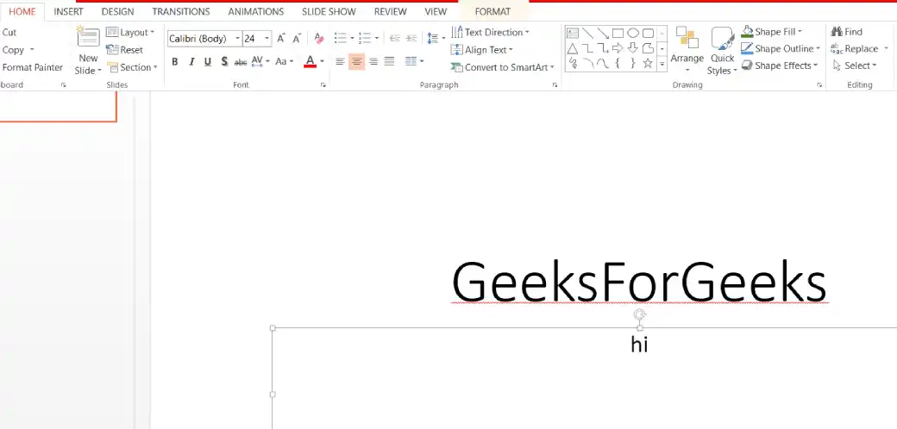Apply the Shape Outline color
The width and height of the screenshot is (897, 429).
747,48
